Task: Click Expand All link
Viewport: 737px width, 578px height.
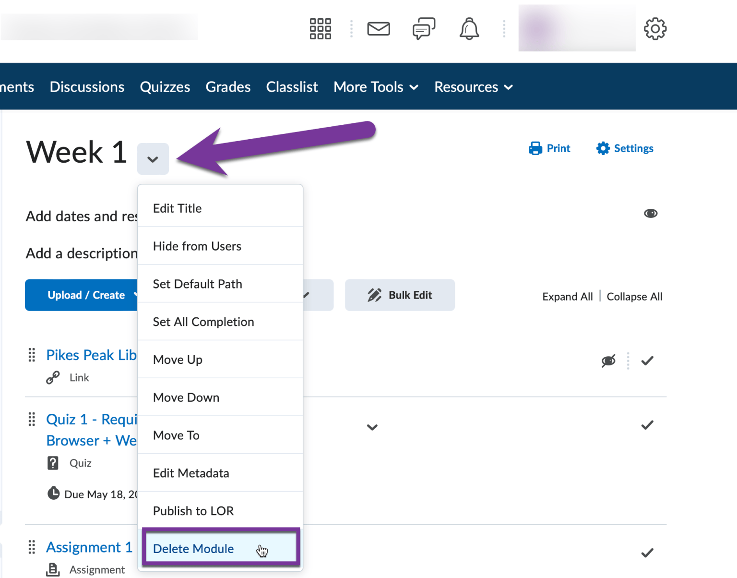Action: pyautogui.click(x=568, y=297)
